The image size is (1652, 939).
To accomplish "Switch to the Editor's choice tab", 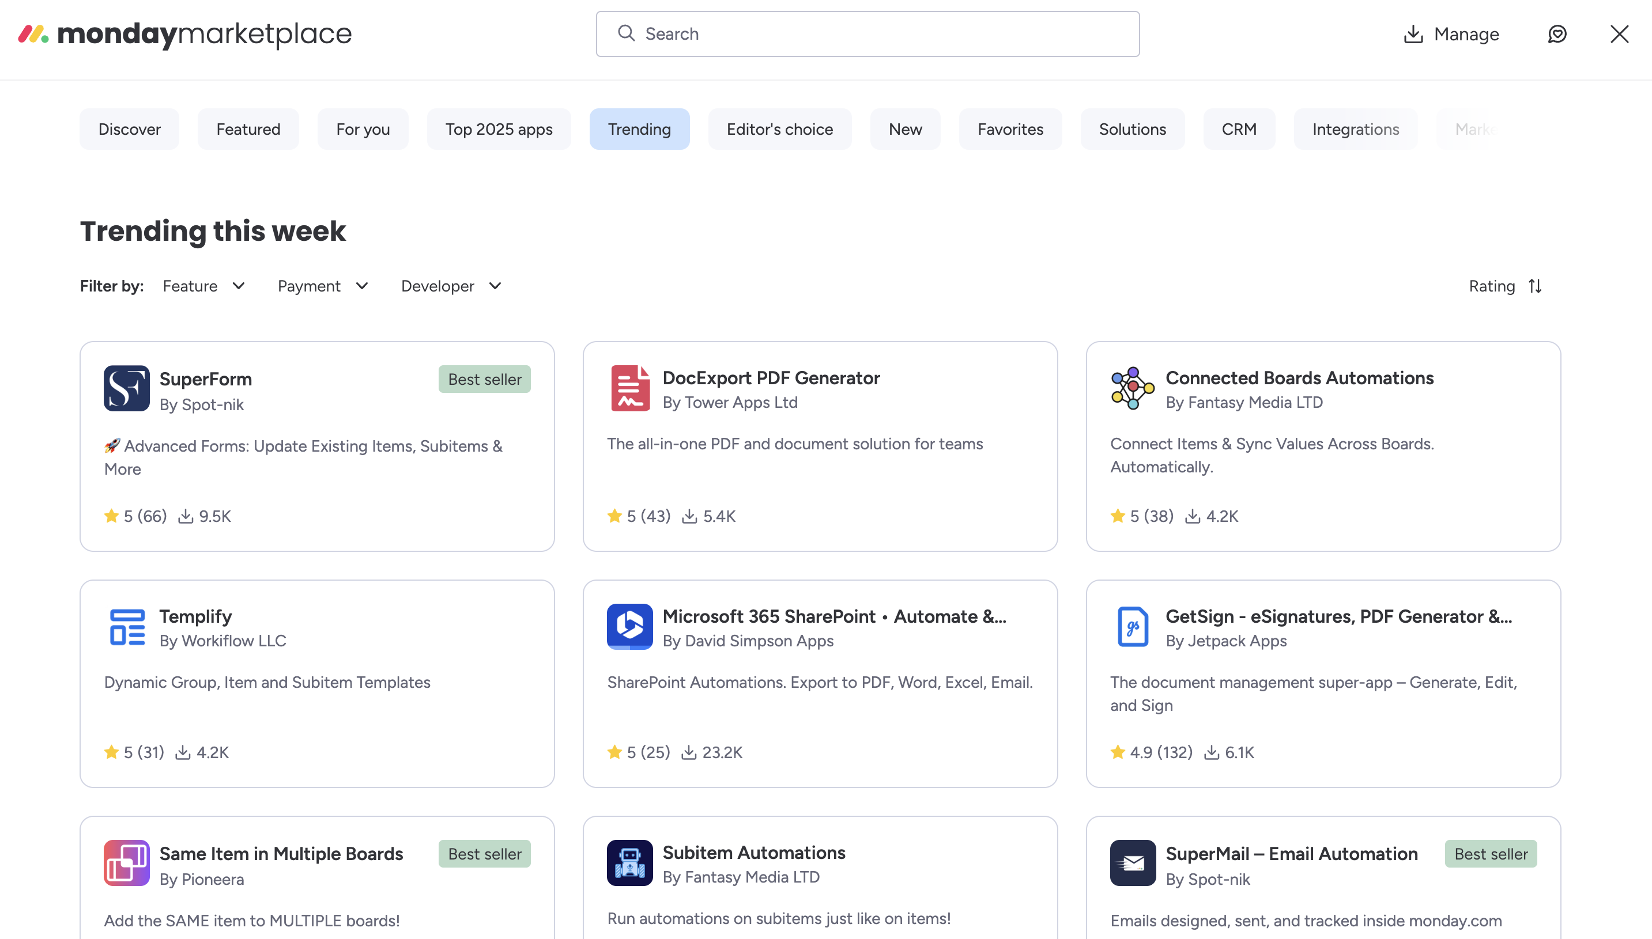I will pyautogui.click(x=779, y=129).
